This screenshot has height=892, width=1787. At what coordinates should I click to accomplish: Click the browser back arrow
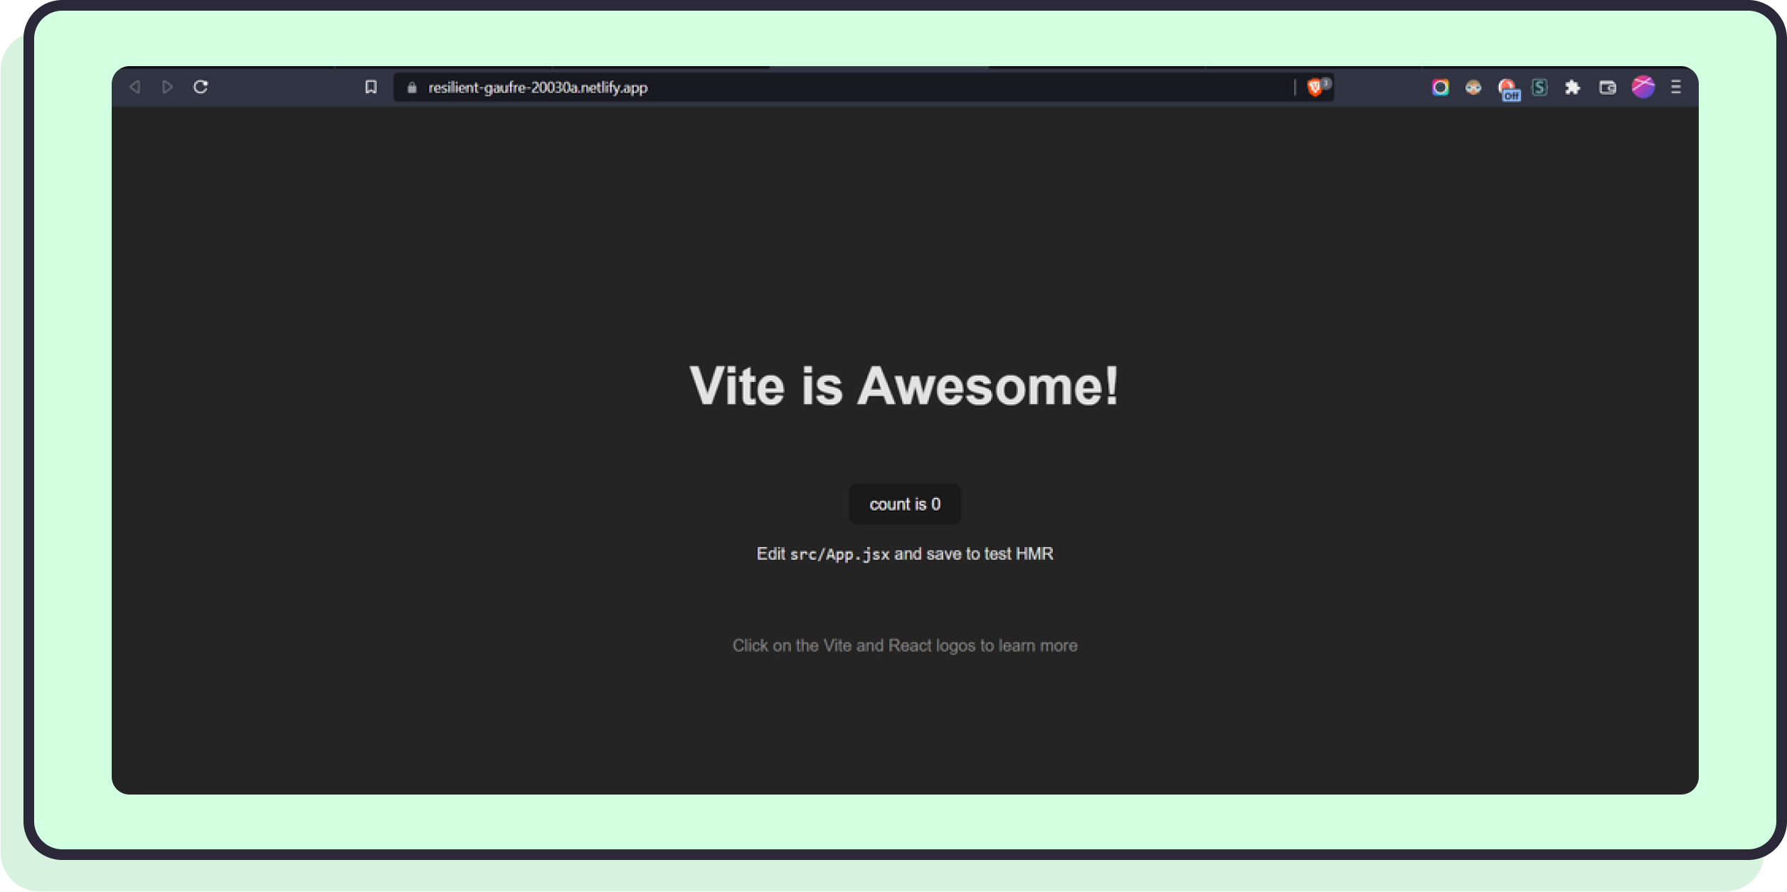(x=134, y=87)
